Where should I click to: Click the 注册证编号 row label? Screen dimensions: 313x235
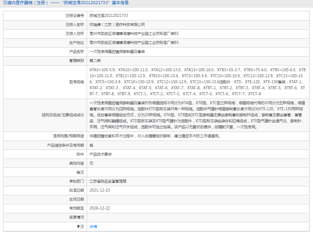click(75, 15)
